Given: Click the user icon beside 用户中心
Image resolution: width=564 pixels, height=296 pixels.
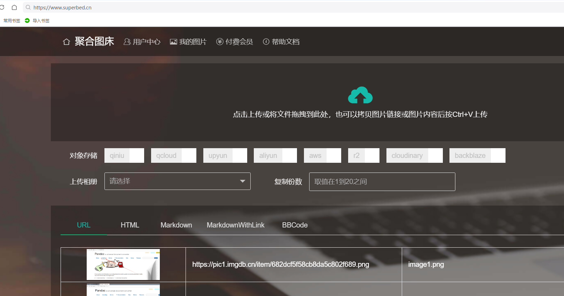Looking at the screenshot, I should (127, 42).
